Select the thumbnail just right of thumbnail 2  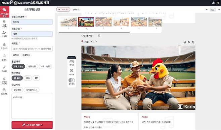pos(103,22)
